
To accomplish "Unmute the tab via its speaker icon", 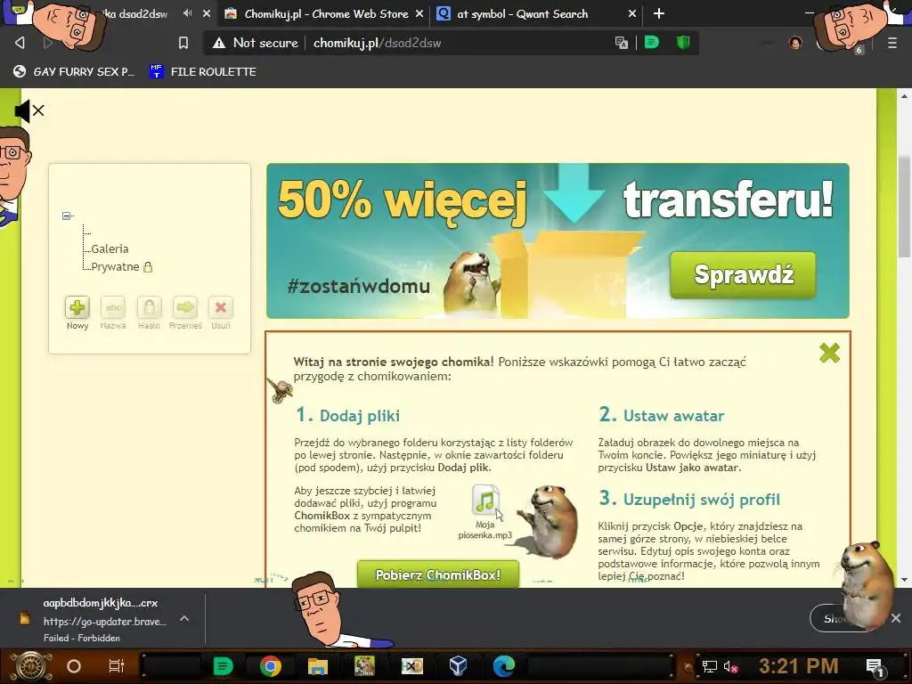I will (187, 12).
